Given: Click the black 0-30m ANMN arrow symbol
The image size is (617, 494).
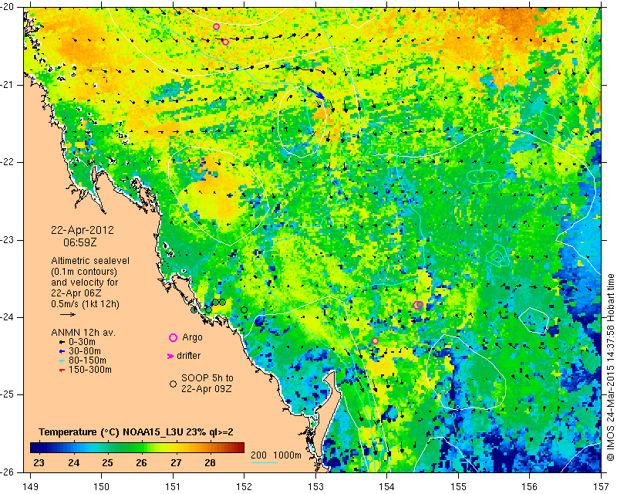Looking at the screenshot, I should click(x=62, y=342).
